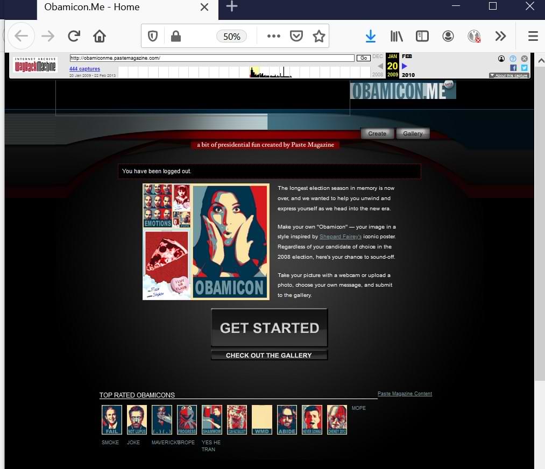545x469 pixels.
Task: Select year 2010 in Wayback toolbar
Action: 408,75
